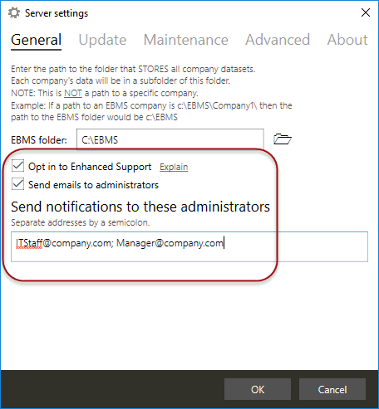Screen dimensions: 379x409
Task: Click the Explain link
Action: click(x=174, y=167)
